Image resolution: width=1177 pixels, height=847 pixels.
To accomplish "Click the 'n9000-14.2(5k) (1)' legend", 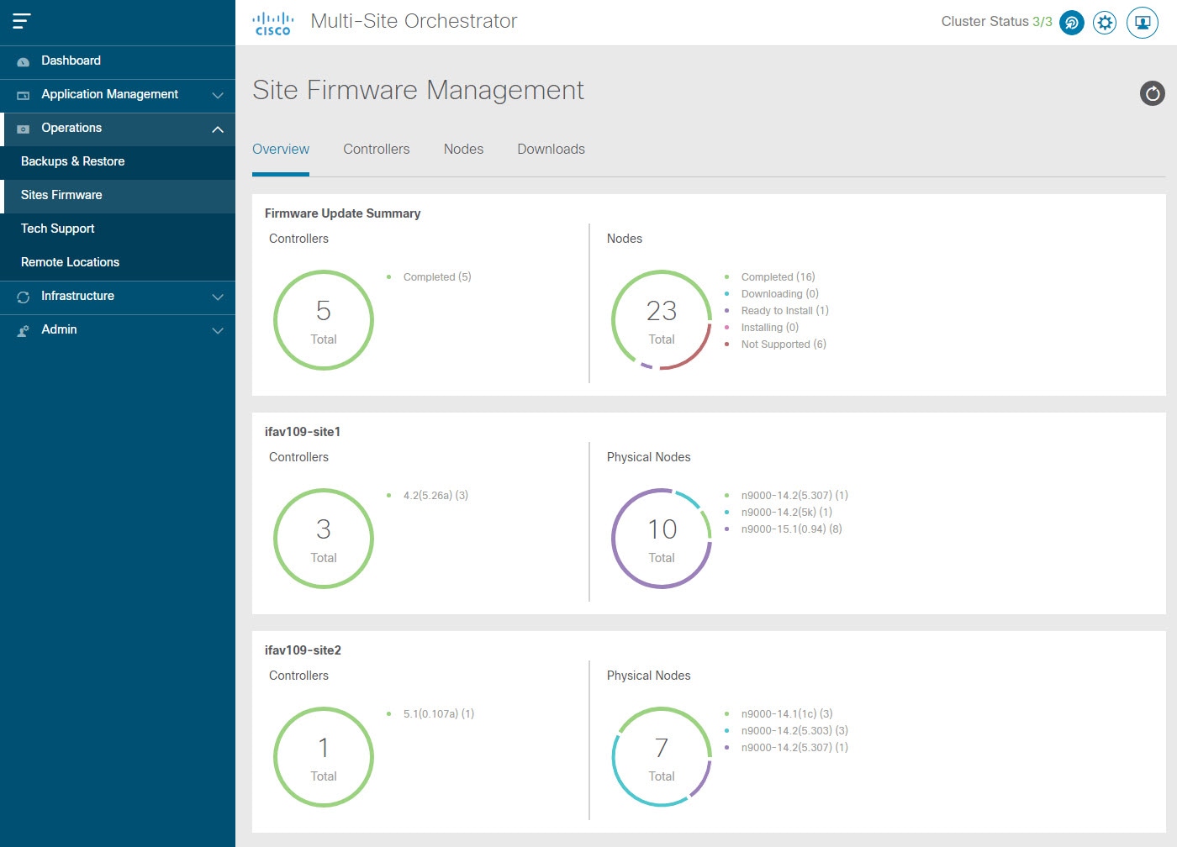I will pos(786,513).
